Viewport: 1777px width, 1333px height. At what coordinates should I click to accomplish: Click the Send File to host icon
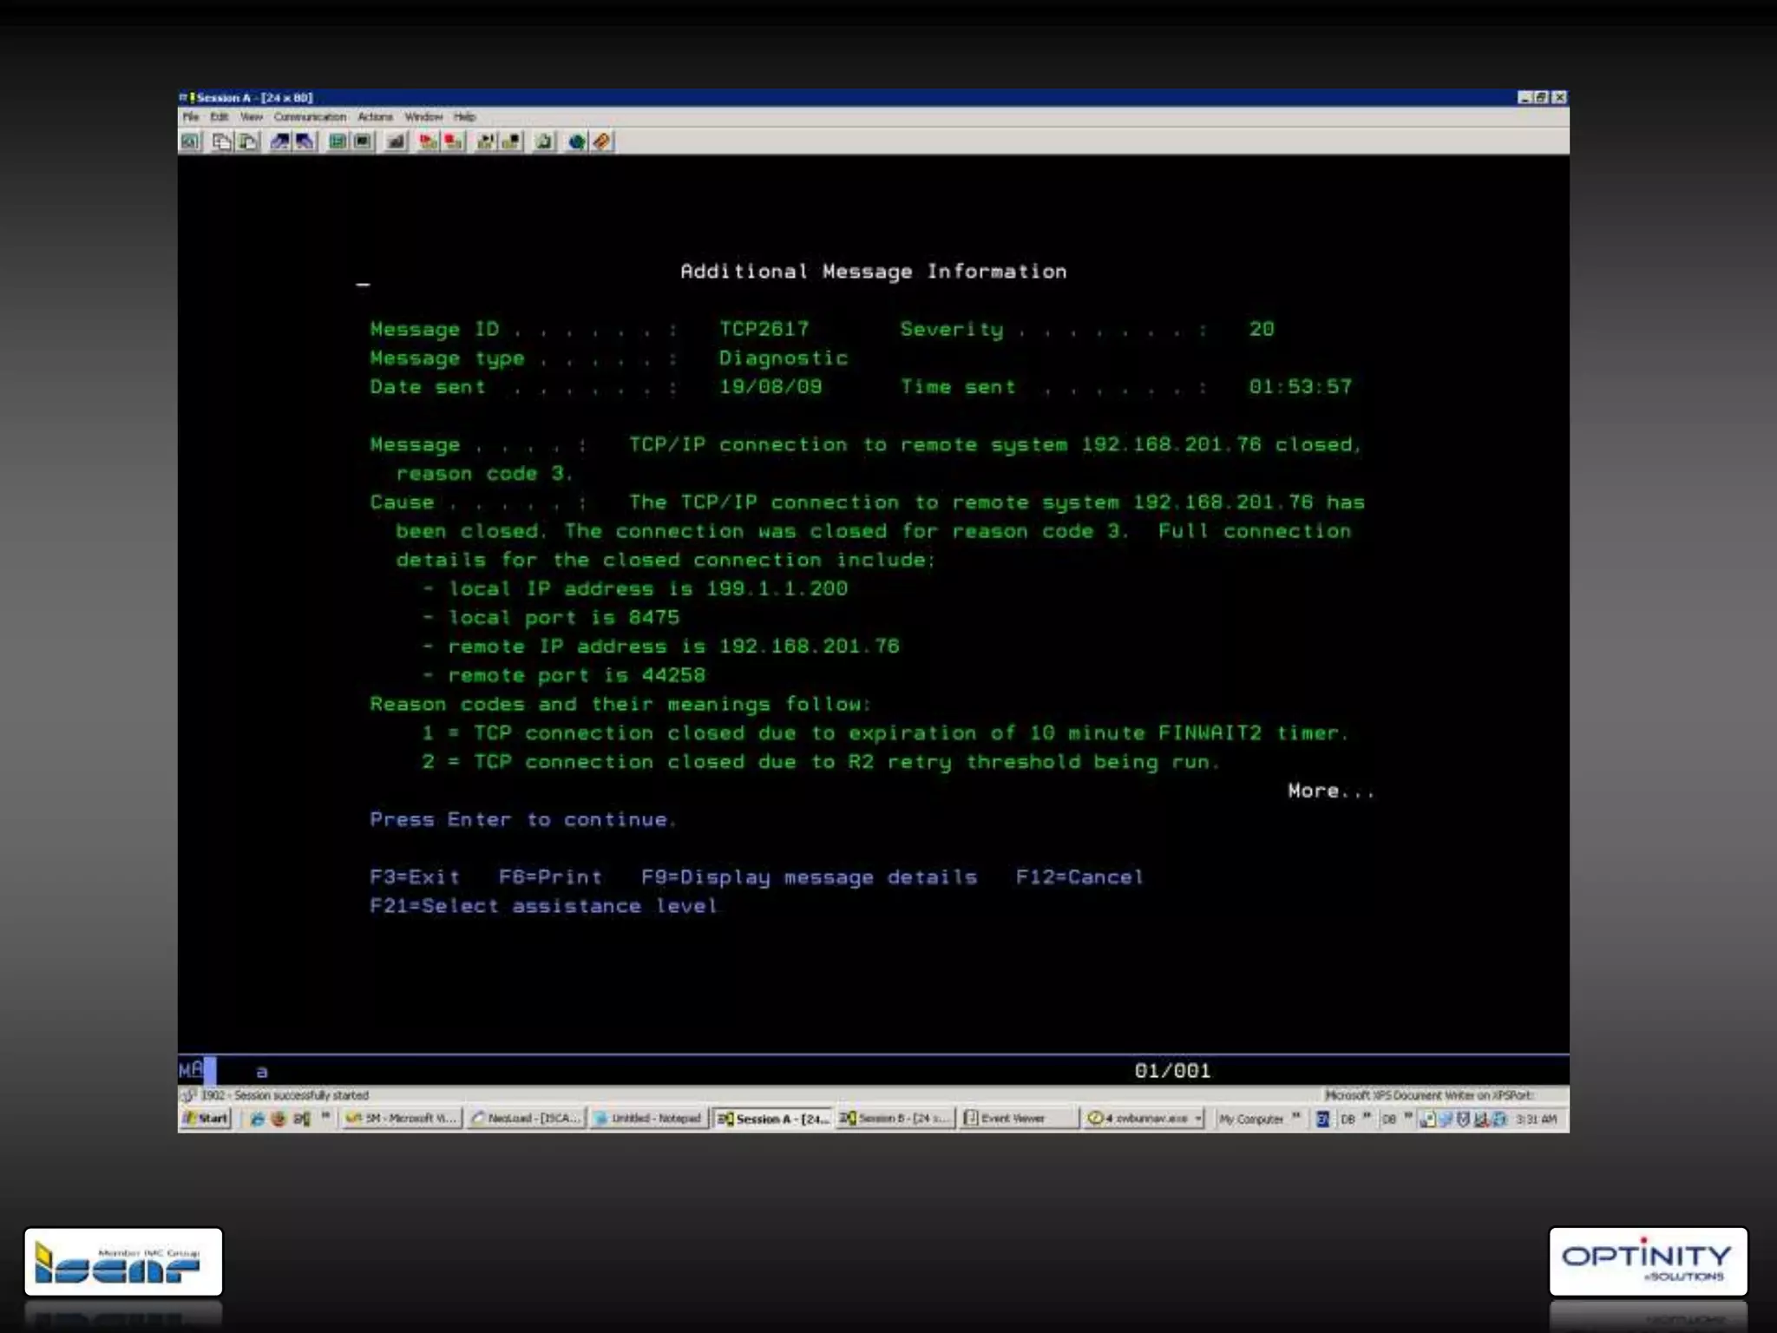(x=279, y=141)
